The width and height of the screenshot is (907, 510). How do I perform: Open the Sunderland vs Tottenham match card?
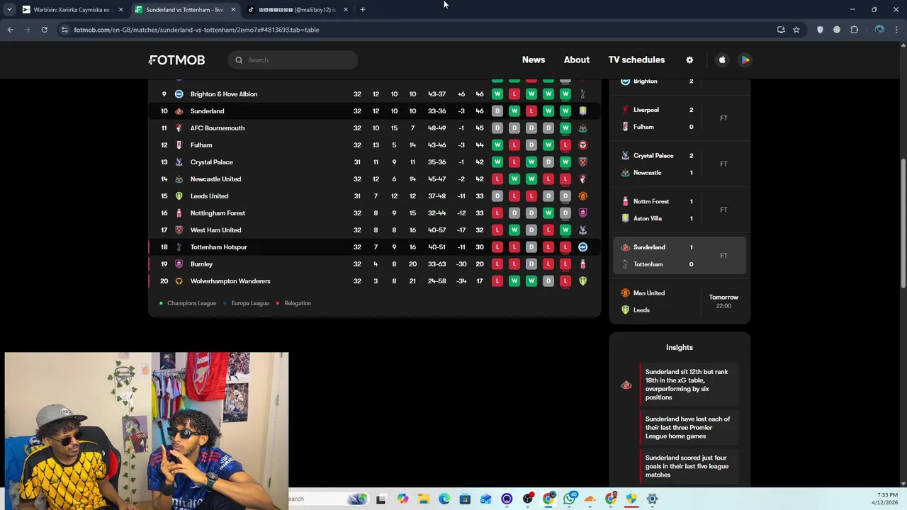[x=680, y=256]
